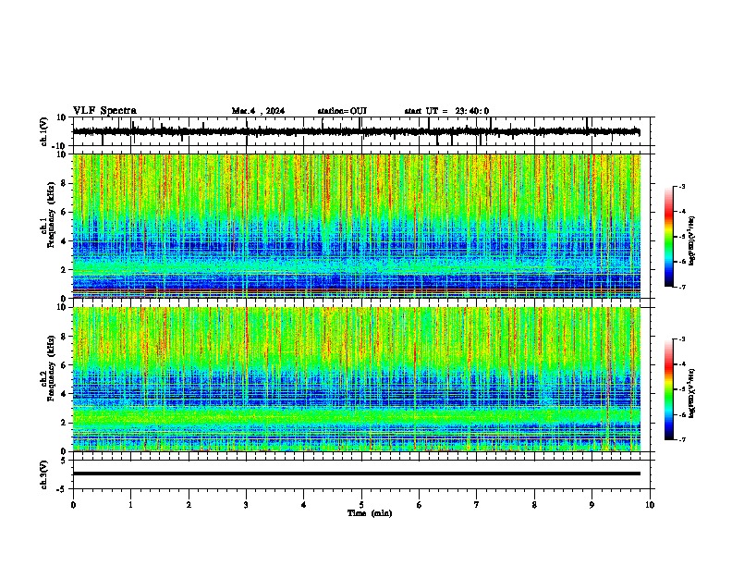Click the "10" at the time axis end
Viewport: 732px width, 566px height.
[x=650, y=505]
